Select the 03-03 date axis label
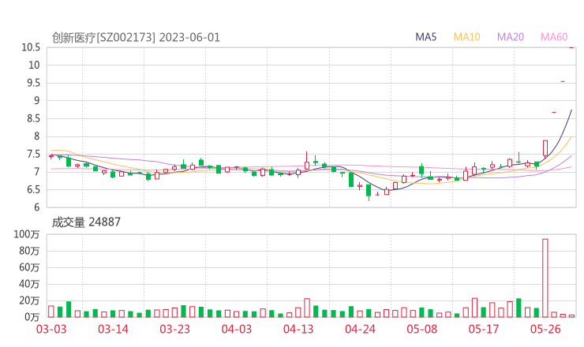 pos(51,329)
